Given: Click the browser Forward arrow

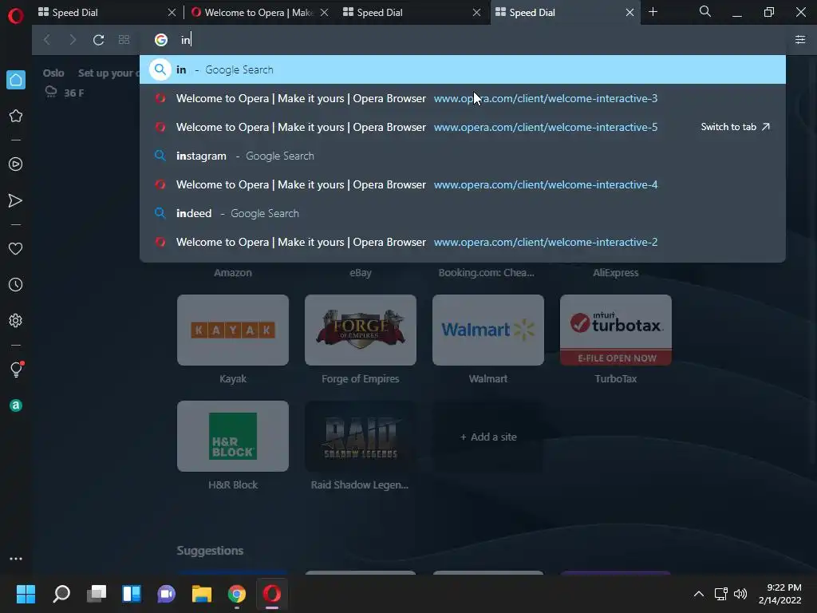Looking at the screenshot, I should (73, 40).
